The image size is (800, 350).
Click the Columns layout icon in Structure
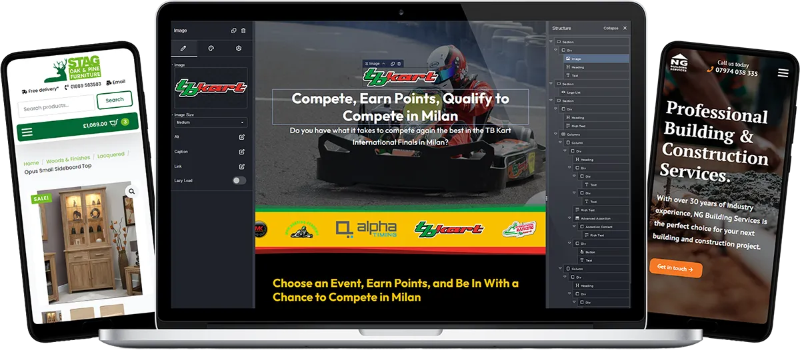tap(563, 134)
